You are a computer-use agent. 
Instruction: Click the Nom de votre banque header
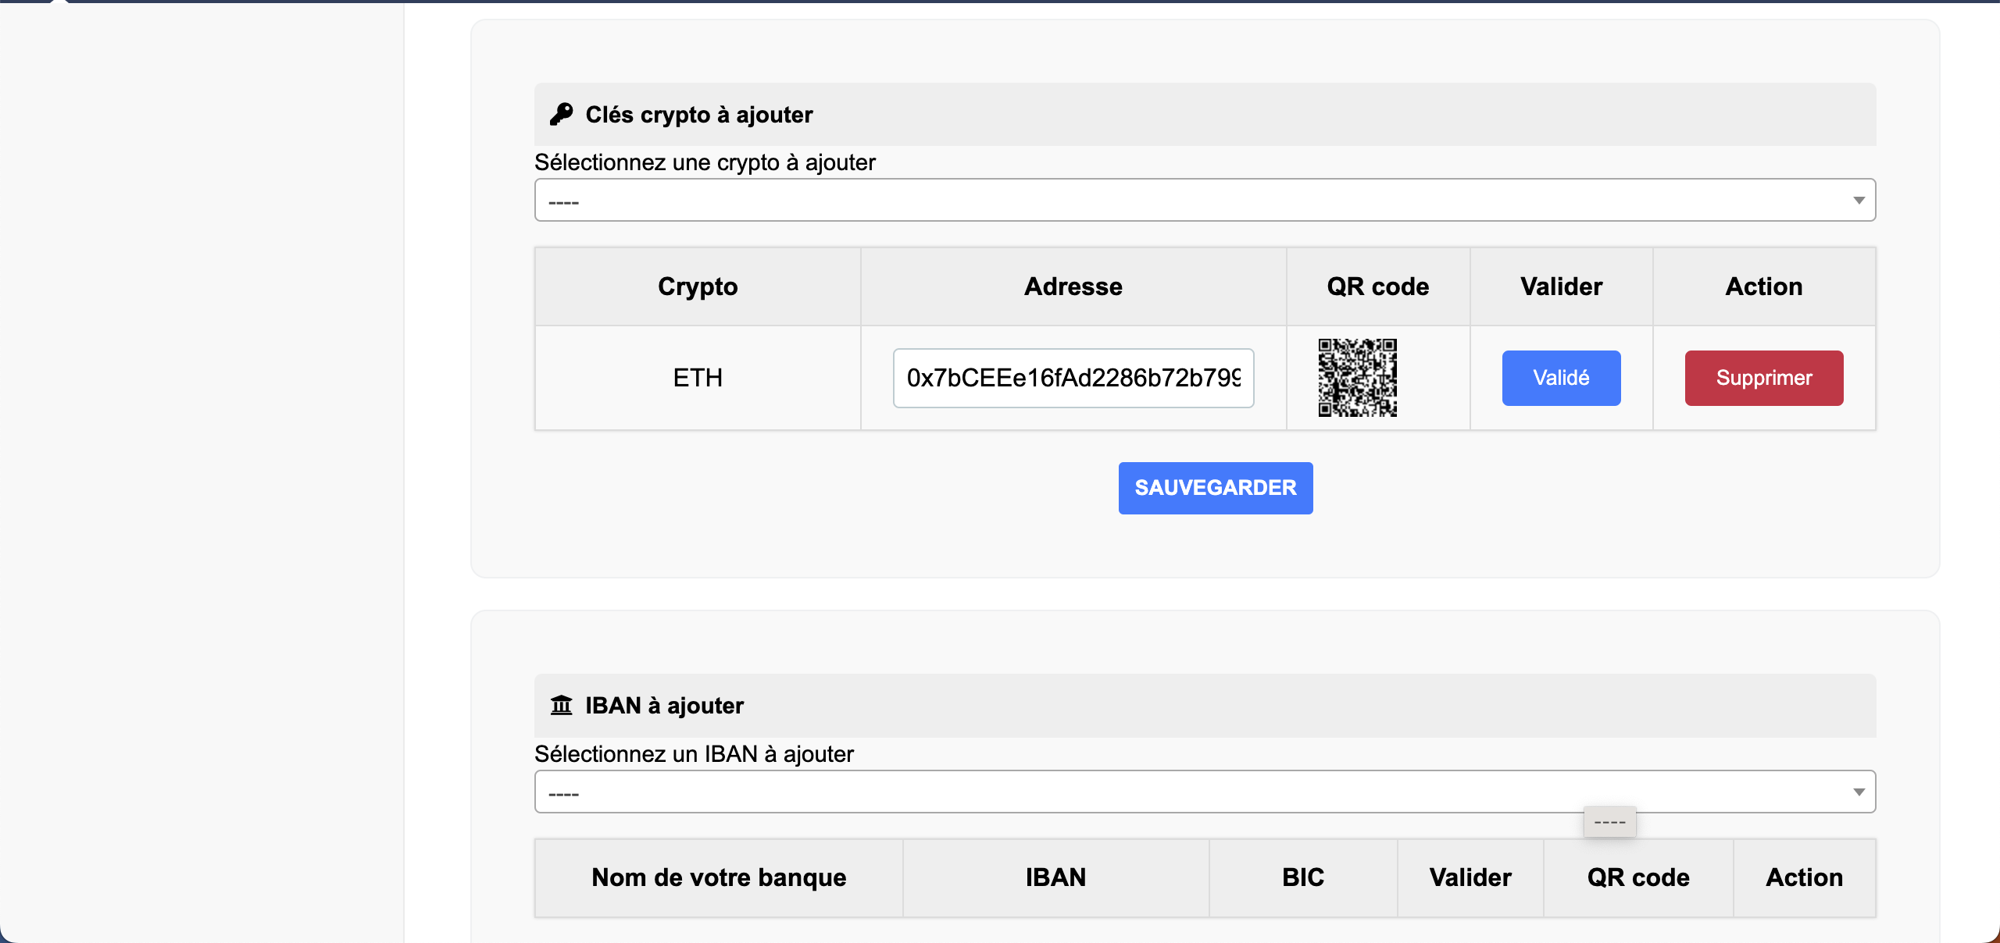coord(718,877)
